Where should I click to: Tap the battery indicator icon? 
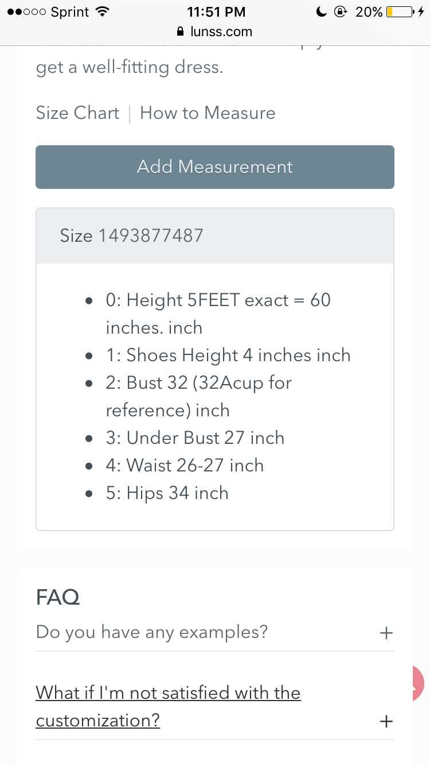pos(401,11)
